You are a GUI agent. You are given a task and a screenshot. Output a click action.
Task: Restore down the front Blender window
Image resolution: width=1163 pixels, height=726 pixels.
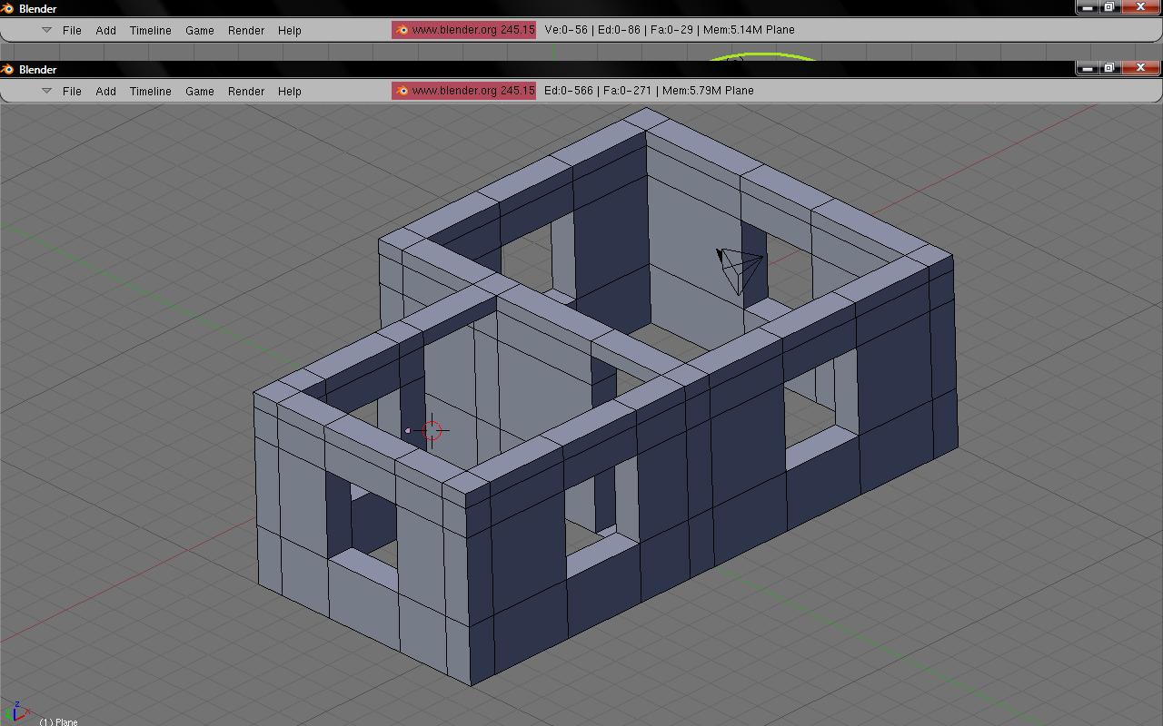pyautogui.click(x=1108, y=68)
